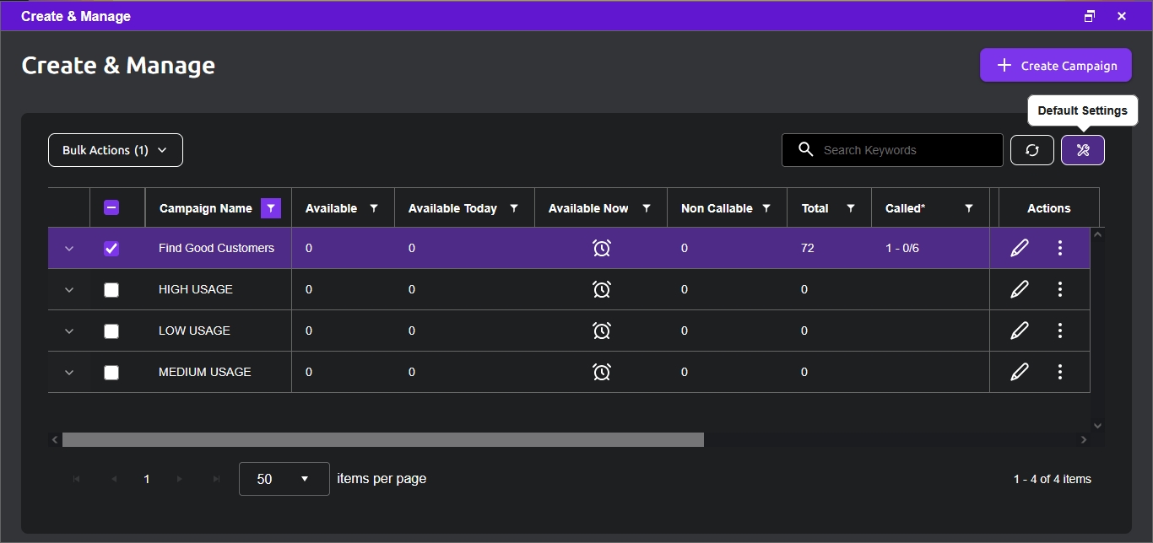Select the HIGH USAGE name cell
The height and width of the screenshot is (543, 1153).
[x=218, y=289]
